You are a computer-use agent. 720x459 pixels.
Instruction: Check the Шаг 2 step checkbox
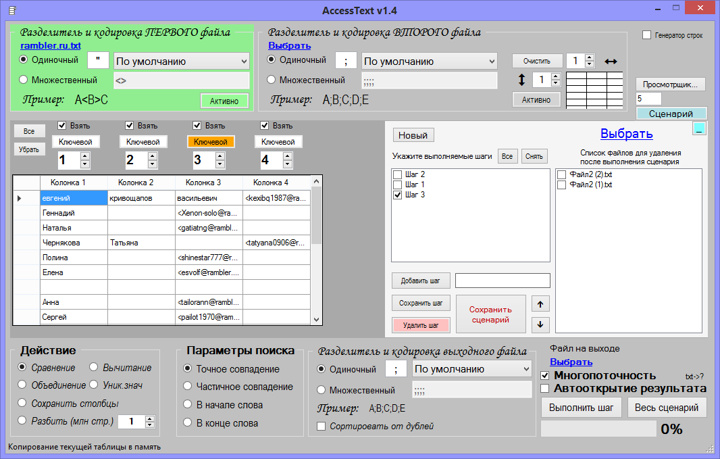398,174
